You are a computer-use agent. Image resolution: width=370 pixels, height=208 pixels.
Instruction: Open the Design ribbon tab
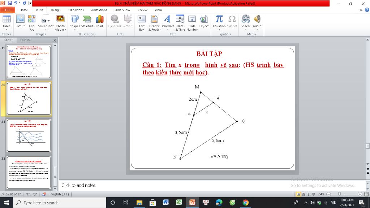pos(56,10)
